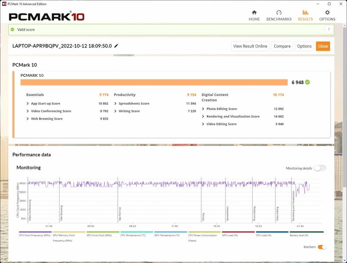Click the Productivity score 9 154
347x263 pixels.
191,95
